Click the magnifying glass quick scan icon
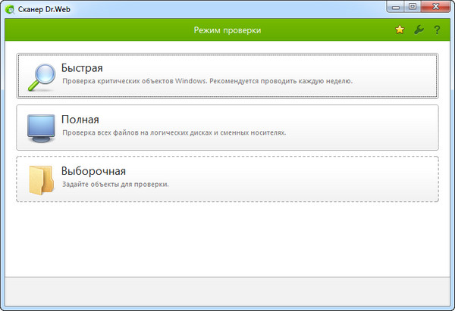This screenshot has height=311, width=455. 42,77
